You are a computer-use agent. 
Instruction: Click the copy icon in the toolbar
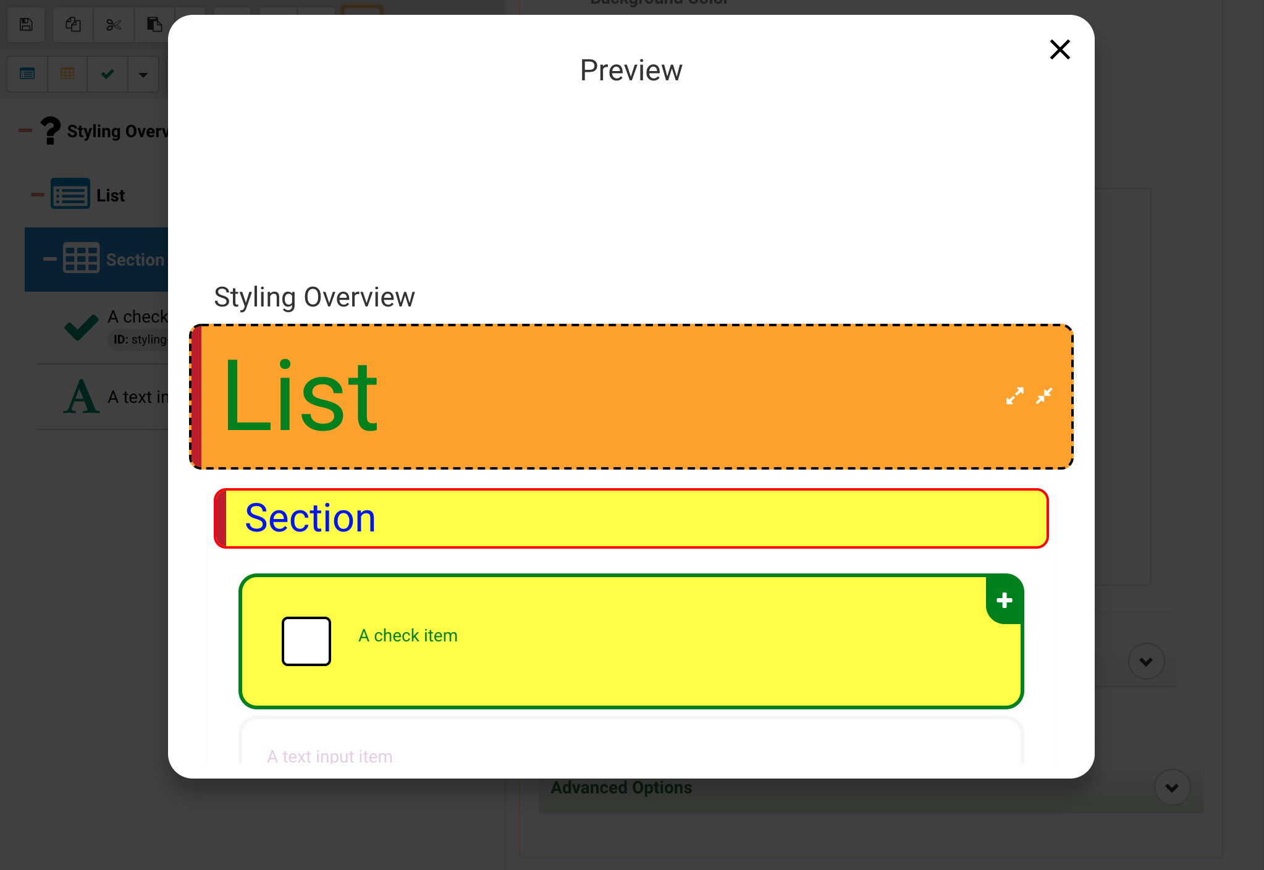pos(73,25)
